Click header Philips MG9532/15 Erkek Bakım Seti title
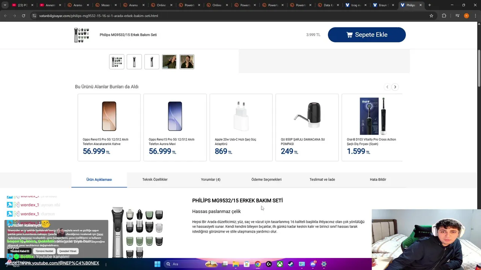 click(128, 35)
